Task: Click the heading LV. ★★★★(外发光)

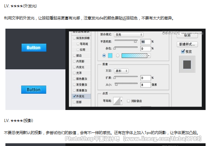Action: point(21,6)
